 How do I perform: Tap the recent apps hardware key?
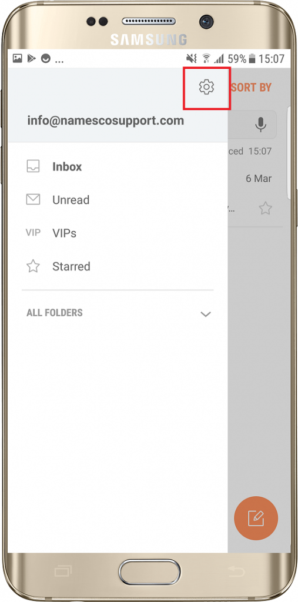(63, 571)
